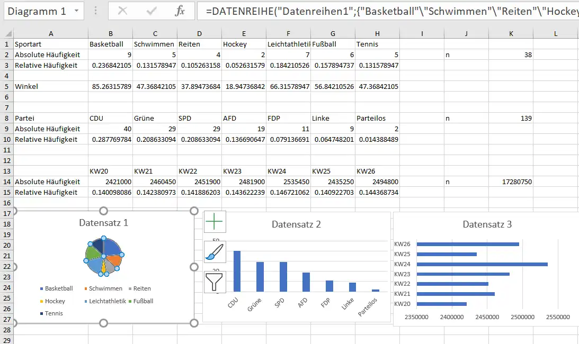
Task: Click the cell containing 17280750
Action: click(x=511, y=182)
